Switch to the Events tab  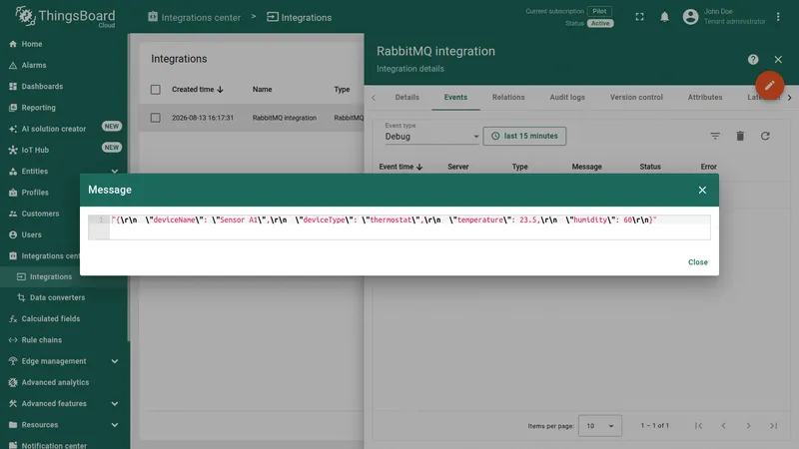coord(455,97)
